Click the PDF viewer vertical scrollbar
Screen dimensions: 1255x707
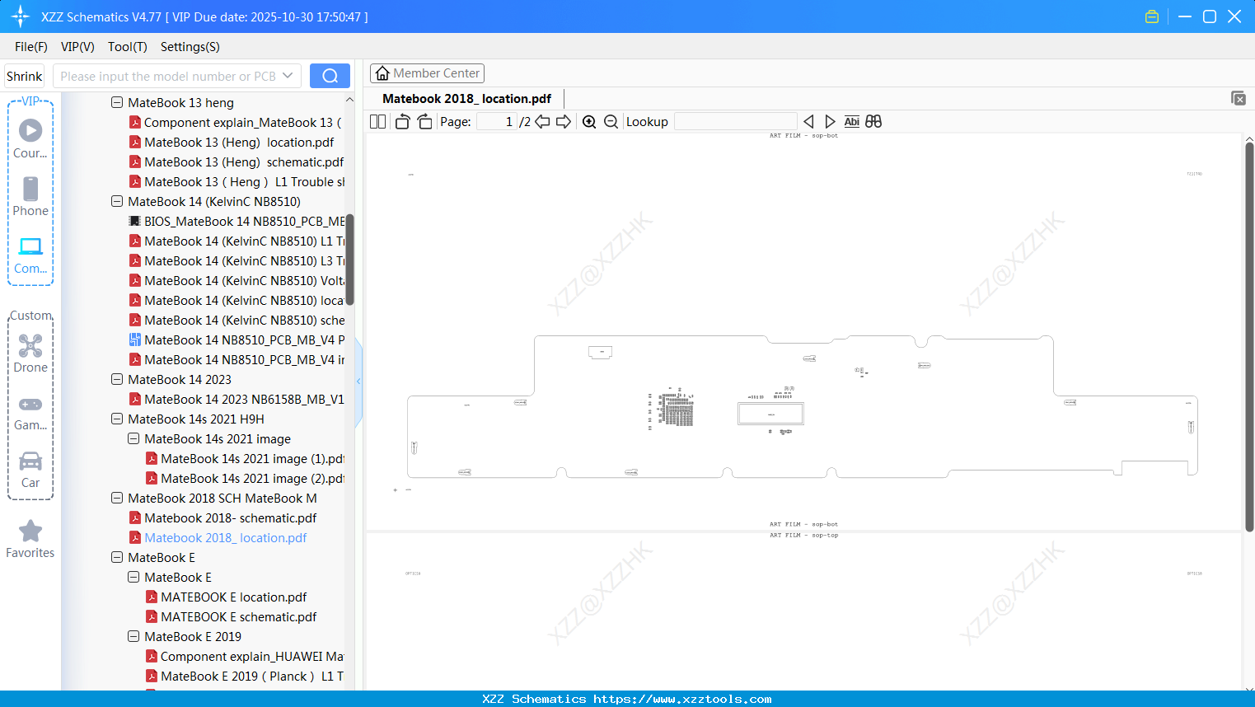click(x=1249, y=338)
